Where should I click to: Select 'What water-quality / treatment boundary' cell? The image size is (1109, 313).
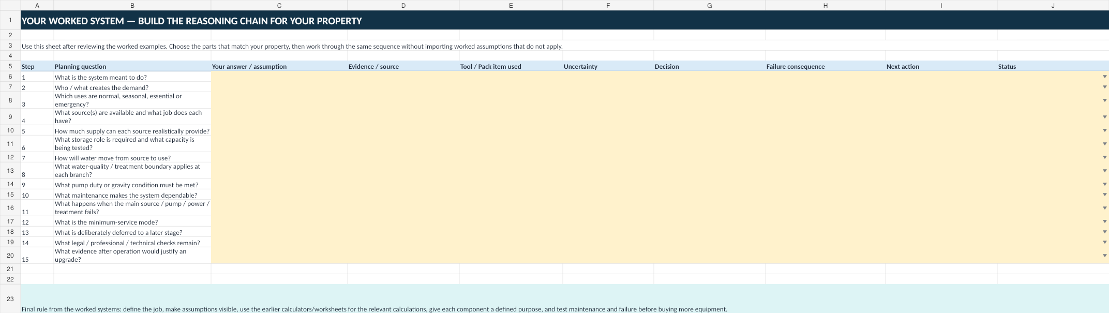[x=132, y=171]
